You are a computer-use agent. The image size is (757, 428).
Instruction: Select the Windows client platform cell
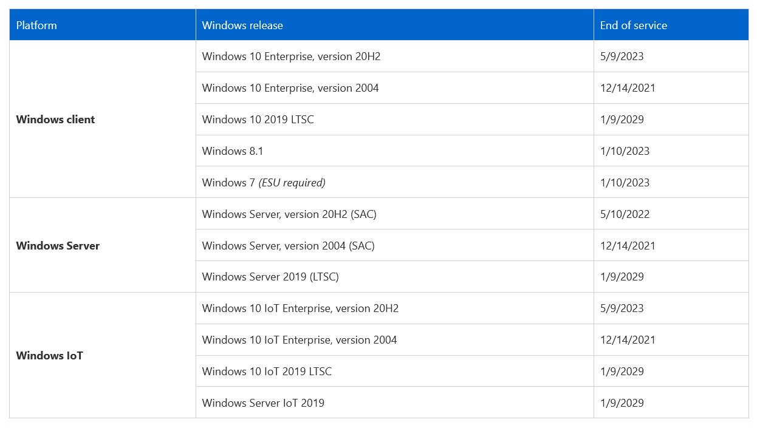coord(102,119)
